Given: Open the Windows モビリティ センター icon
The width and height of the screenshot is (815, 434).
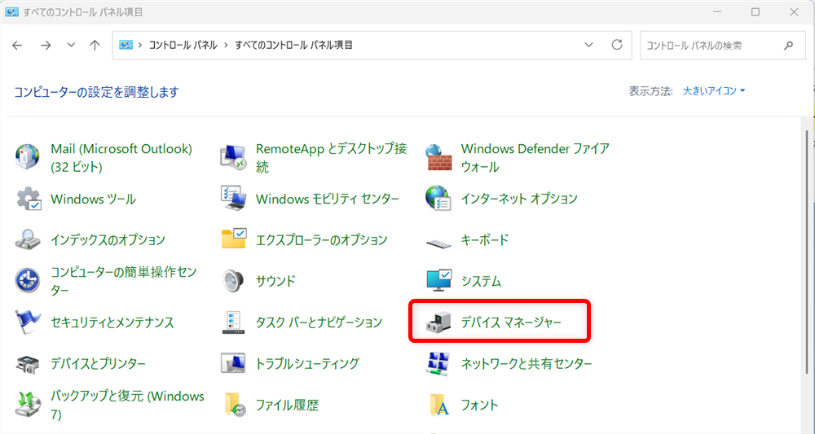Looking at the screenshot, I should [233, 199].
